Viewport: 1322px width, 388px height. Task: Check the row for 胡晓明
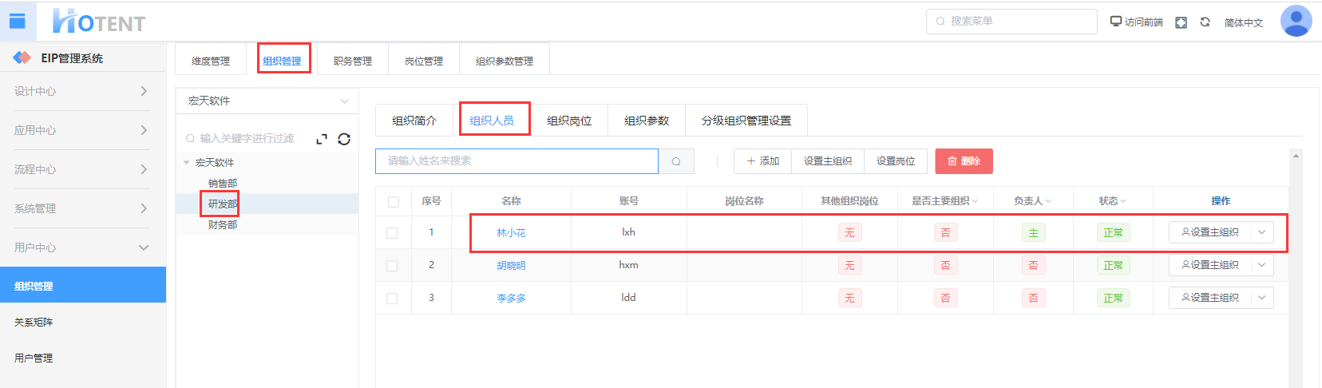[x=392, y=266]
